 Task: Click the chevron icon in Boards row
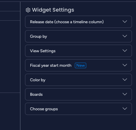click(125, 94)
